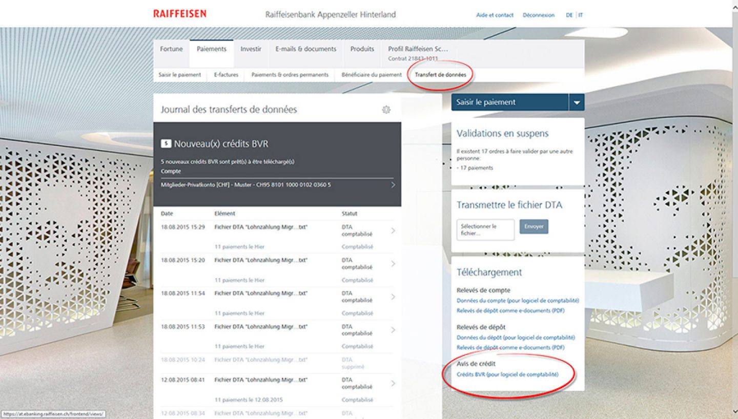This screenshot has height=419, width=738.
Task: Open Aide et contact link
Action: click(495, 15)
